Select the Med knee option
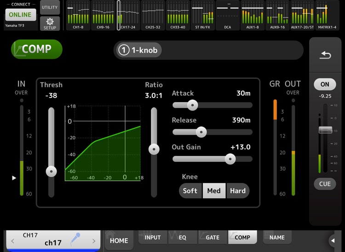The height and width of the screenshot is (252, 345). pyautogui.click(x=214, y=191)
